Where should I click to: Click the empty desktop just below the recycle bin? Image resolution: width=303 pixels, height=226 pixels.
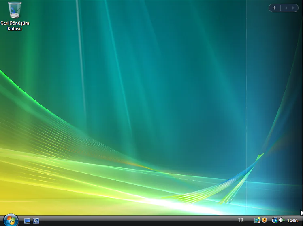click(15, 44)
